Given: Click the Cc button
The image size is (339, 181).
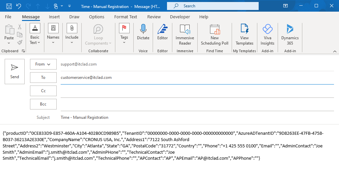Looking at the screenshot, I should tap(43, 91).
